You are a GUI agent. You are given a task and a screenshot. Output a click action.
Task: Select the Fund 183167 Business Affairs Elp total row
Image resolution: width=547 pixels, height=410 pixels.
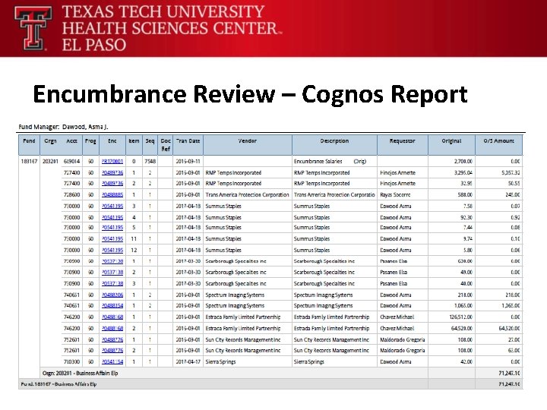[x=270, y=384]
